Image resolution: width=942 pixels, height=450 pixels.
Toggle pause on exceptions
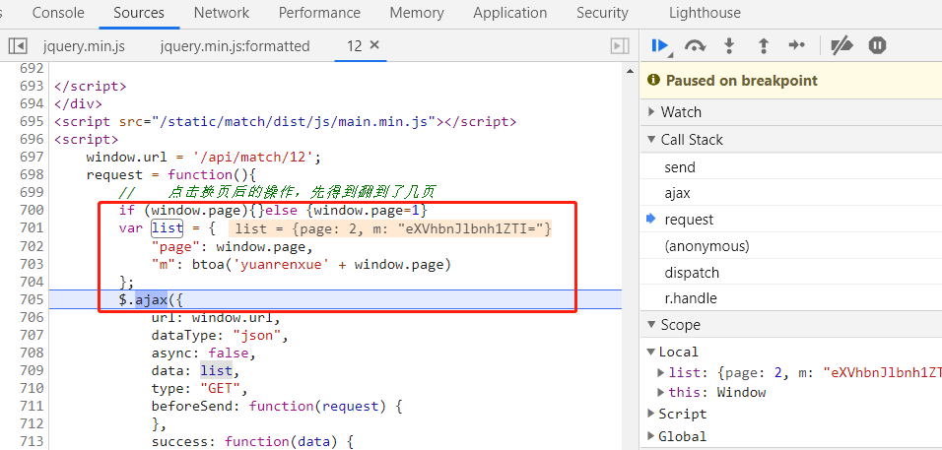878,45
